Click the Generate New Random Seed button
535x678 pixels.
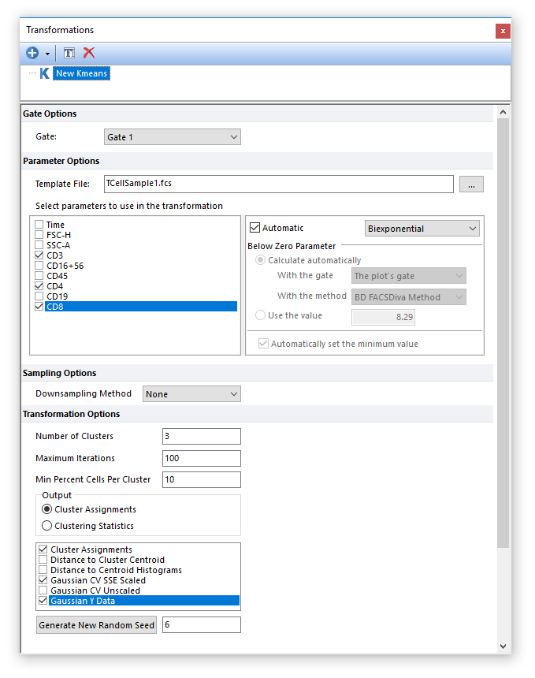[97, 625]
